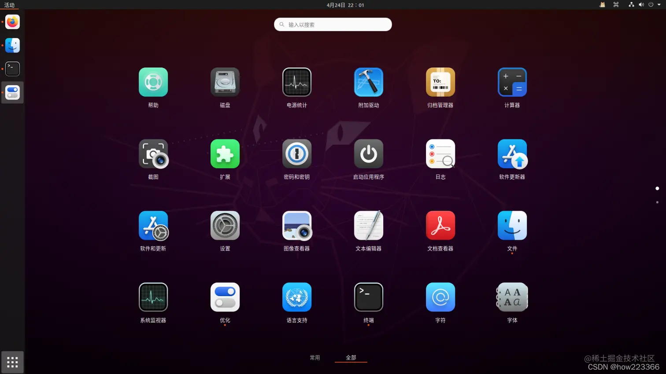Launch 文档查看器 document viewer
Image resolution: width=666 pixels, height=374 pixels.
pos(440,226)
